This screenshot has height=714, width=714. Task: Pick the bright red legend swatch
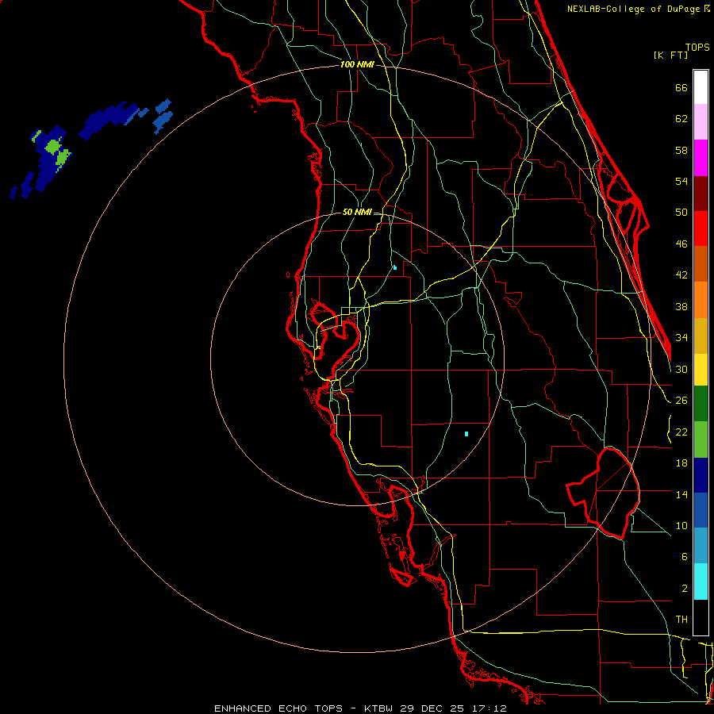pyautogui.click(x=701, y=228)
